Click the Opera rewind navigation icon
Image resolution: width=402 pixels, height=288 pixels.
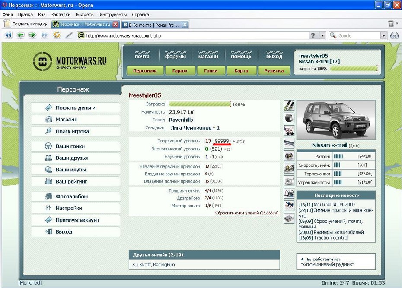pos(9,35)
